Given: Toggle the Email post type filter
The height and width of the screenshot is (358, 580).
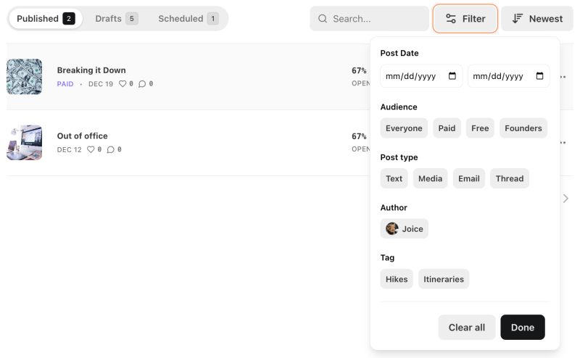Looking at the screenshot, I should 468,178.
